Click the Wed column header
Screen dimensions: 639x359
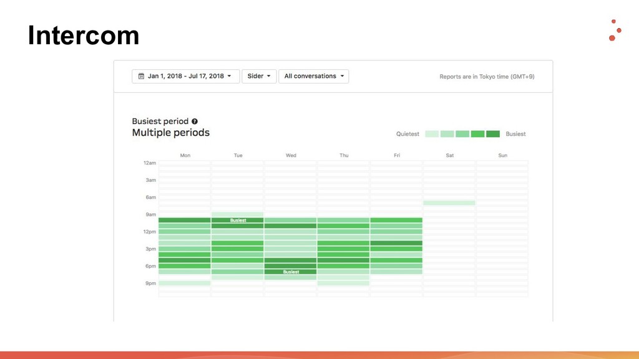tap(291, 155)
